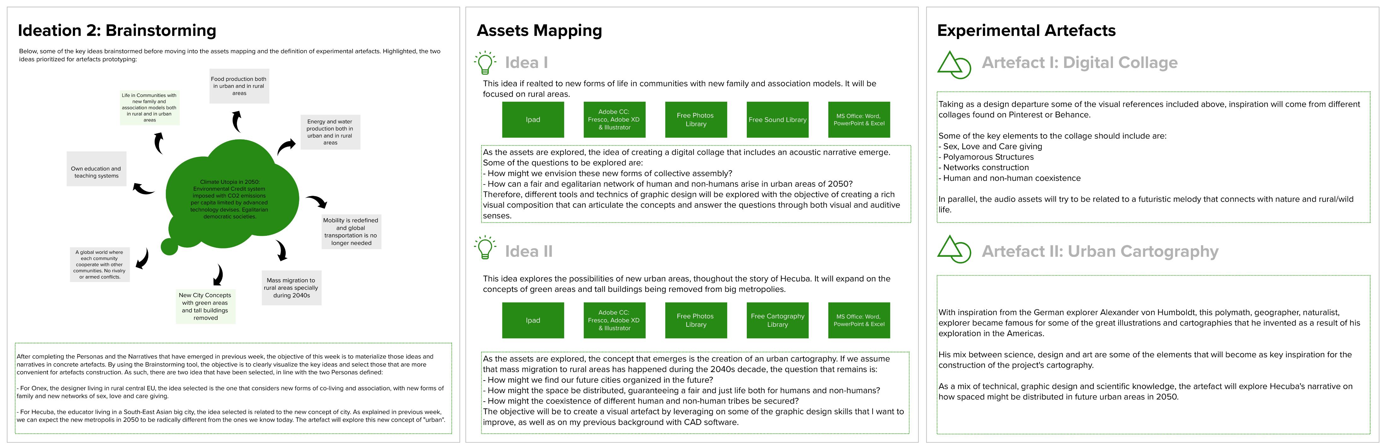
Task: Select Free Cartography Library asset box
Action: click(x=777, y=320)
